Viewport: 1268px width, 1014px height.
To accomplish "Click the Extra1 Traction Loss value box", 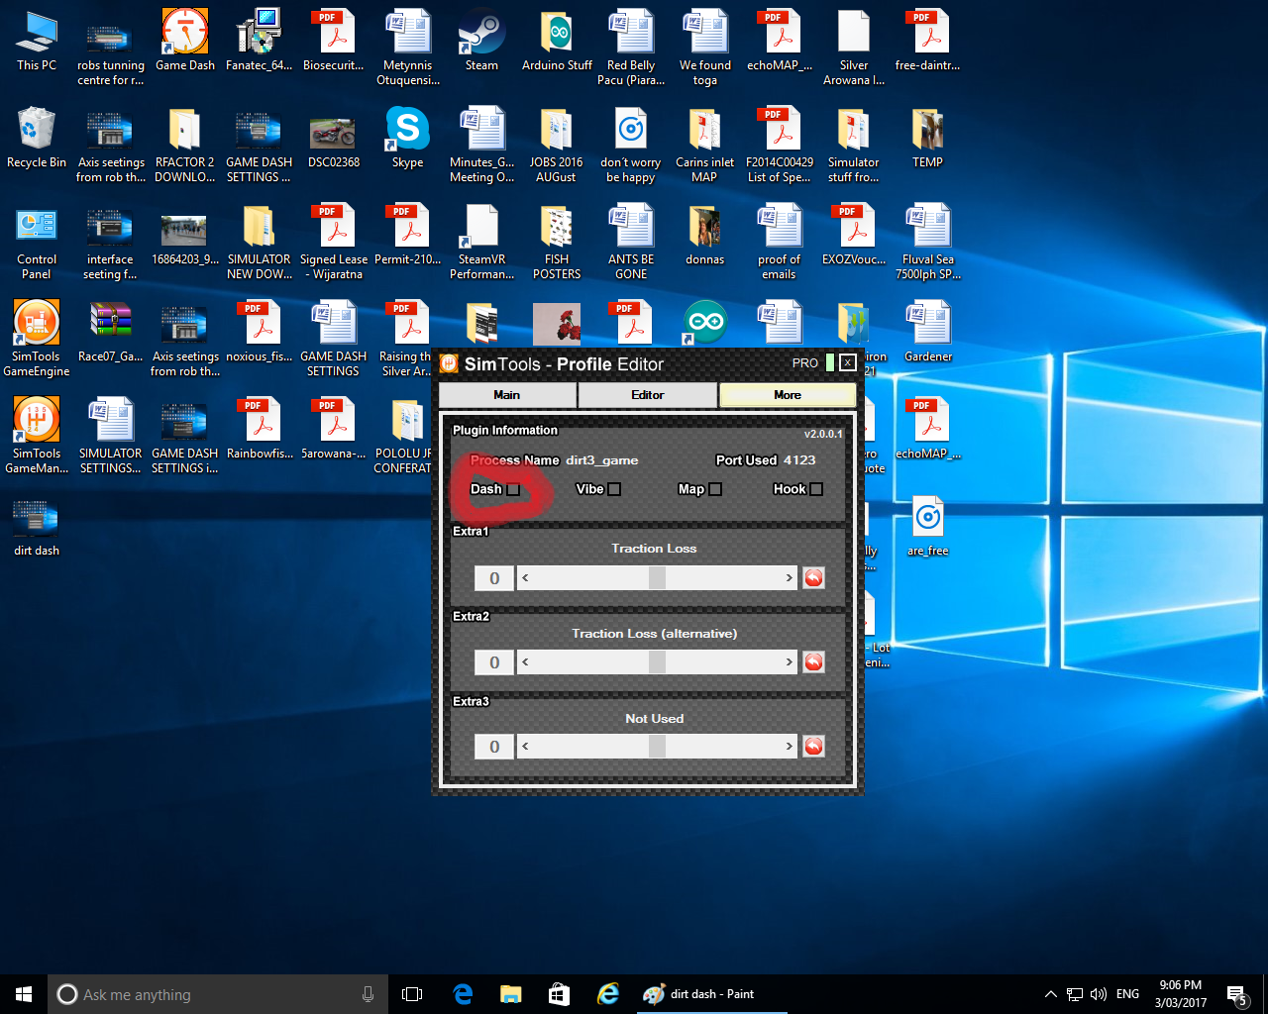I will tap(494, 577).
